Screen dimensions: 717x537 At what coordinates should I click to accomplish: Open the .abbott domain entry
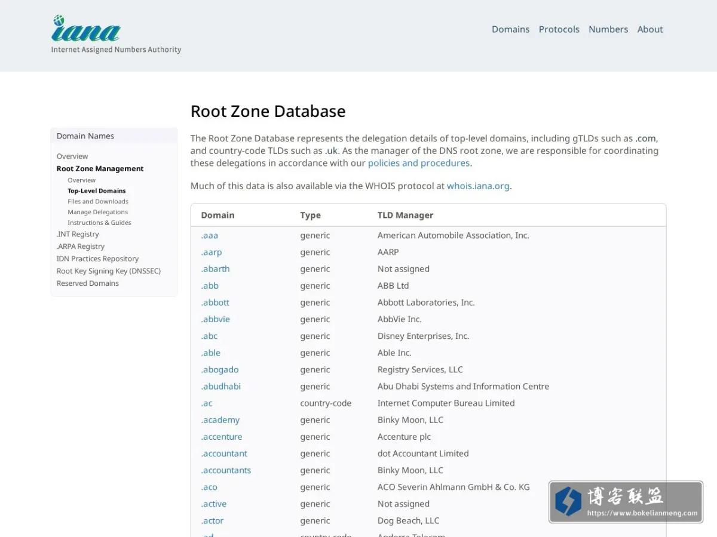click(215, 303)
